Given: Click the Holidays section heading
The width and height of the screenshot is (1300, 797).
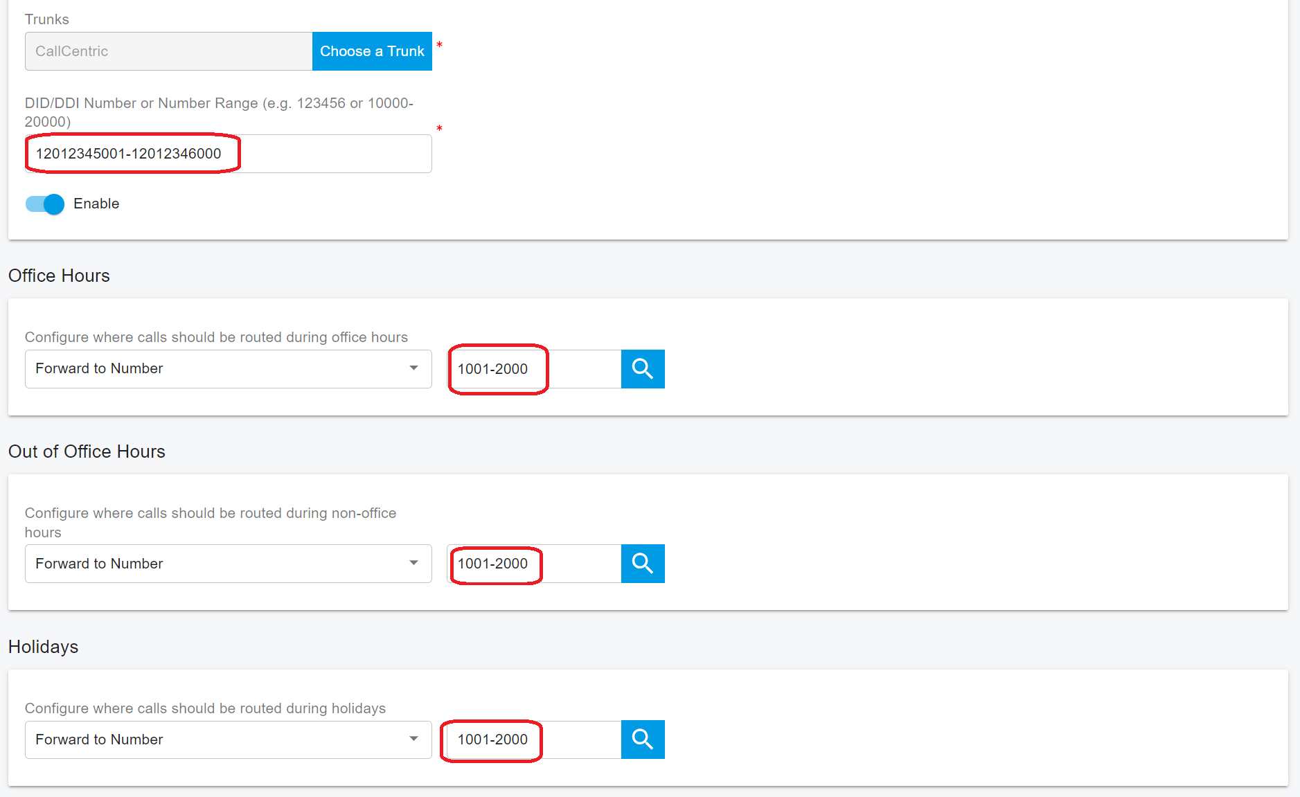Looking at the screenshot, I should click(43, 647).
